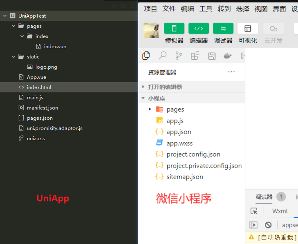
Task: Open the 工具 menu
Action: point(206,9)
